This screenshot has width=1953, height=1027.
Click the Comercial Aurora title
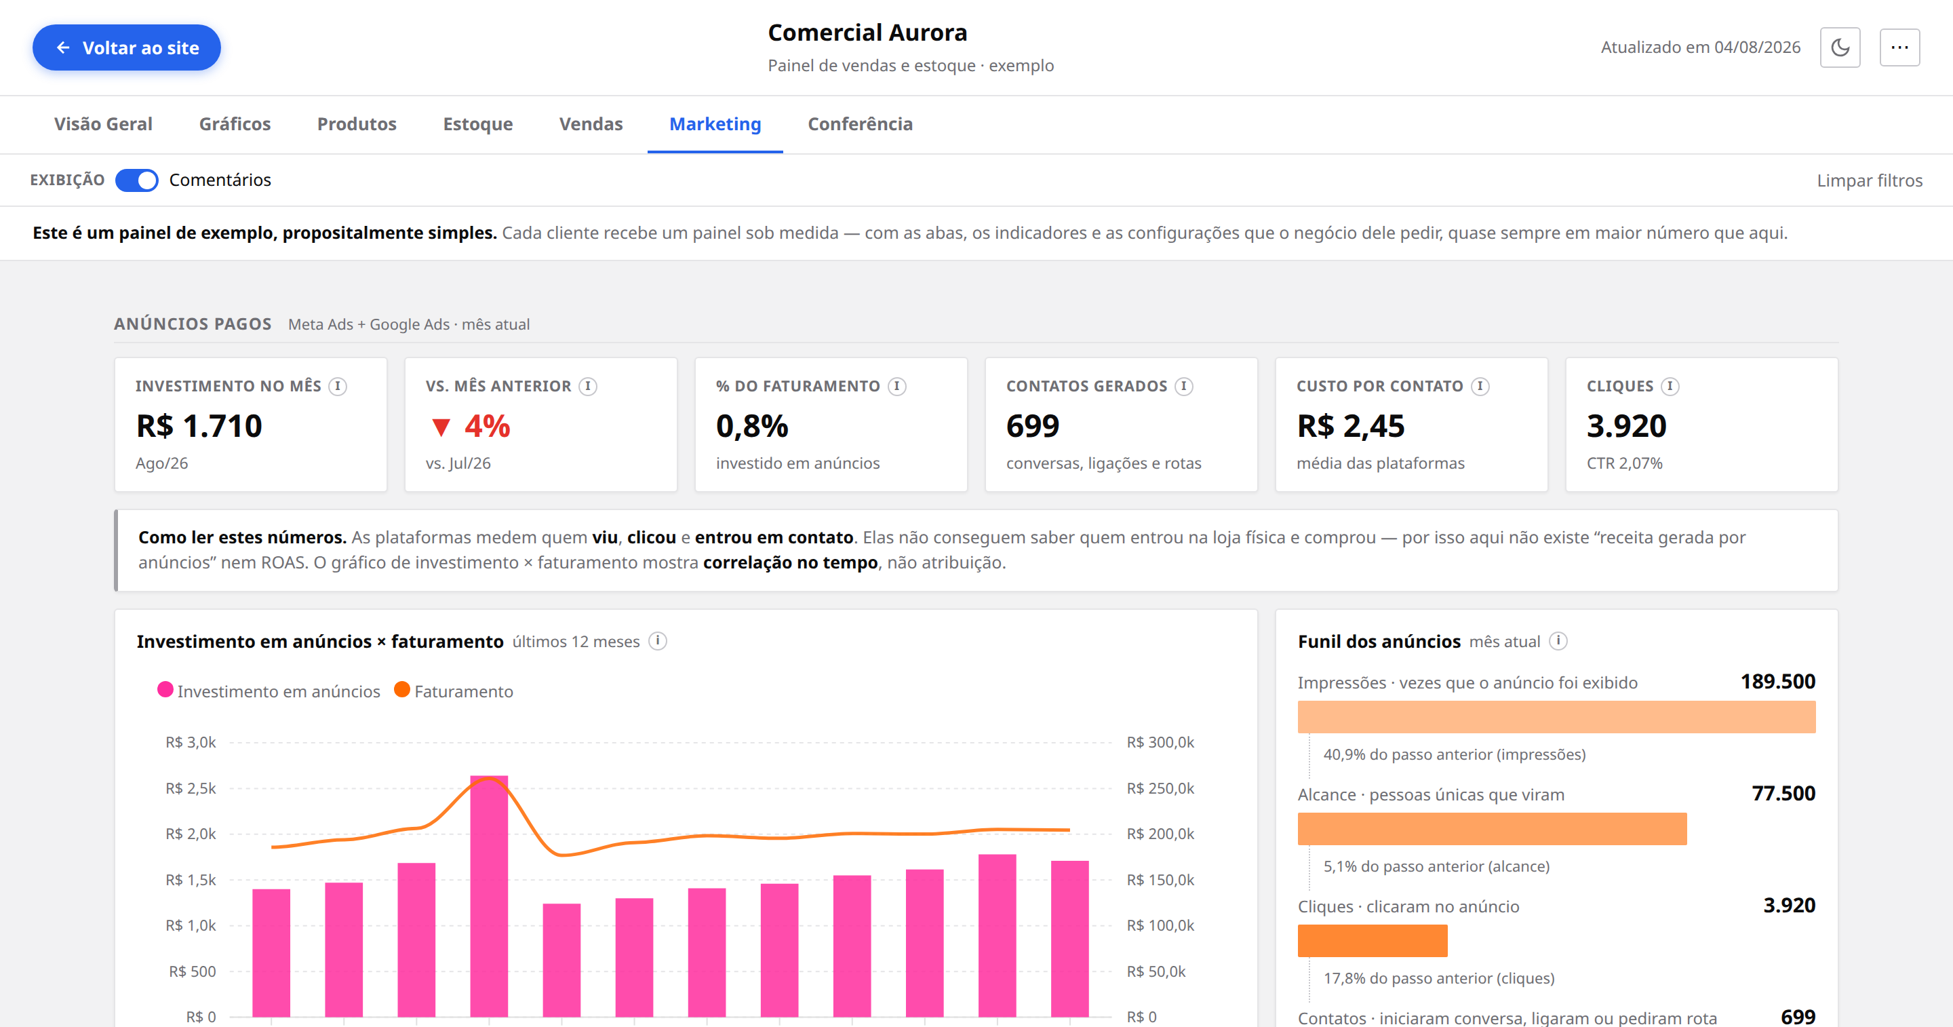point(867,33)
